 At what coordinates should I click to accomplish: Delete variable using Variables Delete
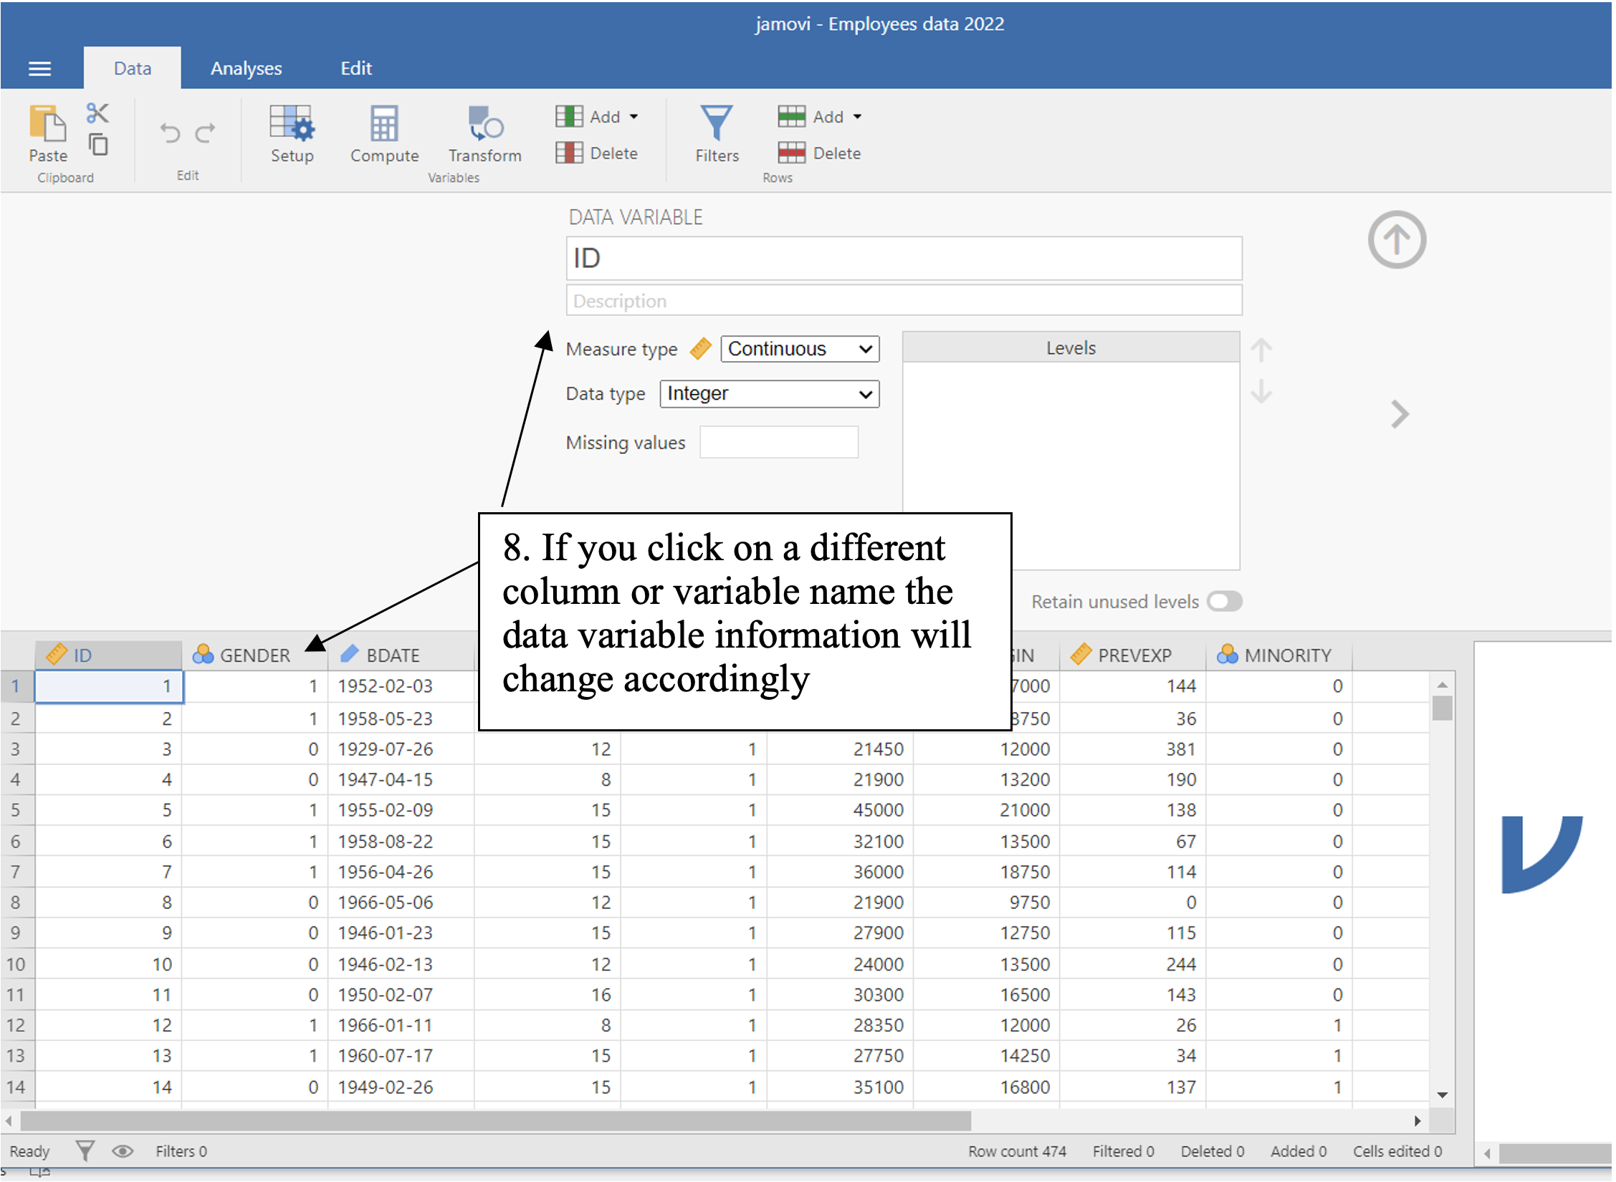coord(597,153)
